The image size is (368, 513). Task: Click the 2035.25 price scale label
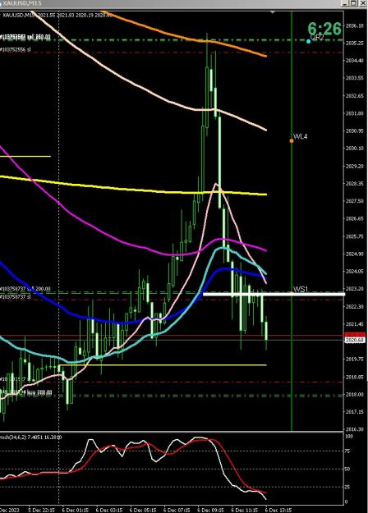(355, 43)
